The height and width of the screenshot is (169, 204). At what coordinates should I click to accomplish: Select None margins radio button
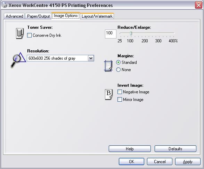click(x=118, y=70)
